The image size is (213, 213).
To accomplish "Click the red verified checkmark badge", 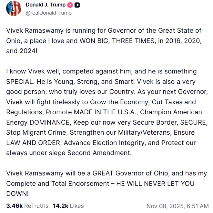I will point(70,5).
